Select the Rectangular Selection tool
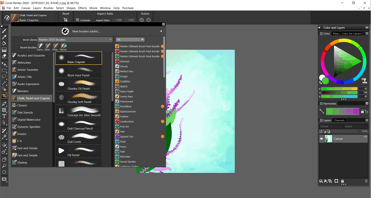Image resolution: width=371 pixels, height=198 pixels. pyautogui.click(x=4, y=70)
